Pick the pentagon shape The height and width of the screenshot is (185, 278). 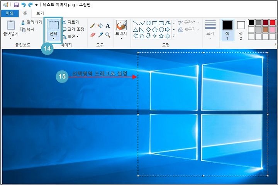tap(155, 29)
